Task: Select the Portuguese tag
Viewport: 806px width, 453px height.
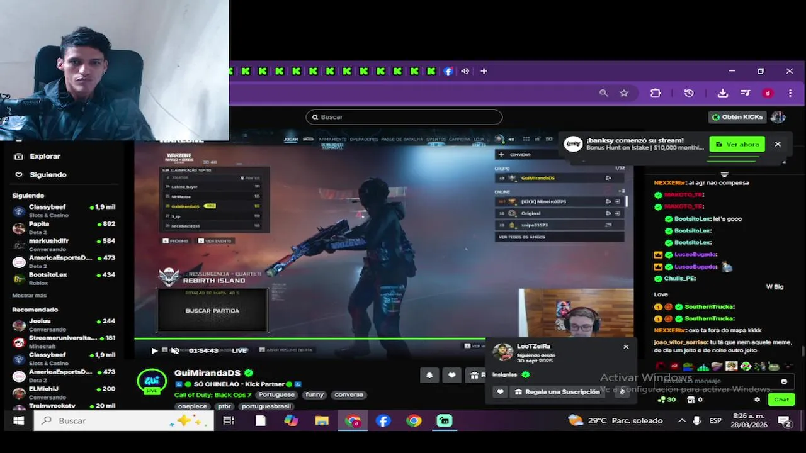Action: tap(276, 394)
